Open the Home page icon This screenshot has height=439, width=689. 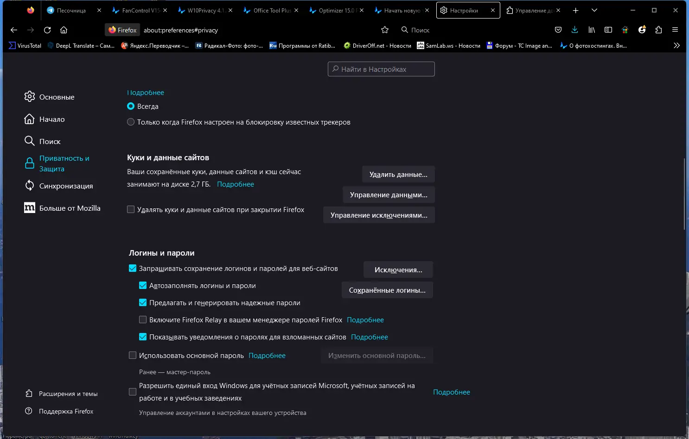pyautogui.click(x=64, y=30)
